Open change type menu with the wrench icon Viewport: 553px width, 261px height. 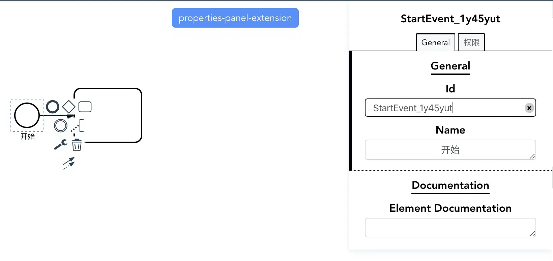[61, 145]
